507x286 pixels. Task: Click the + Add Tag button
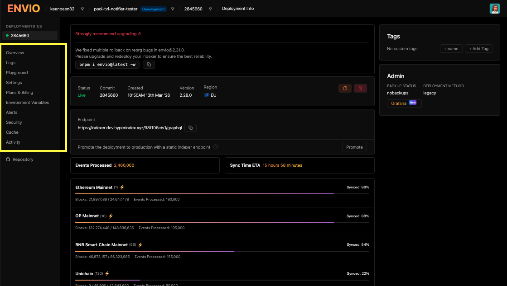click(x=478, y=48)
